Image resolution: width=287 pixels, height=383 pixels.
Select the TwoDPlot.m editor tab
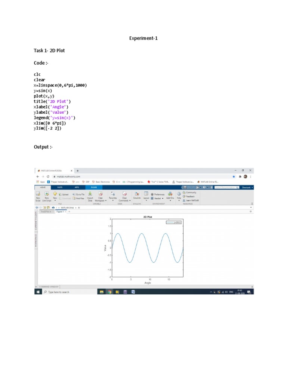[47, 212]
